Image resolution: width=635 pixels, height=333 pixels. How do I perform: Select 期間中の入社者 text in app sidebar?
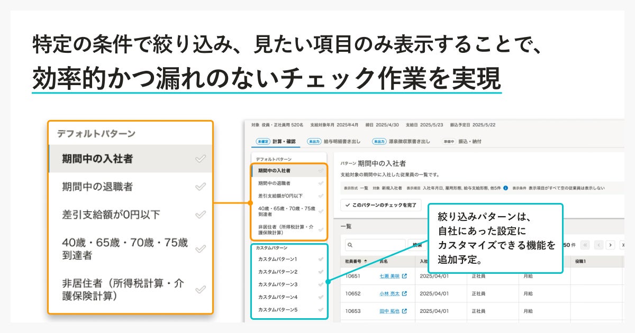click(274, 171)
